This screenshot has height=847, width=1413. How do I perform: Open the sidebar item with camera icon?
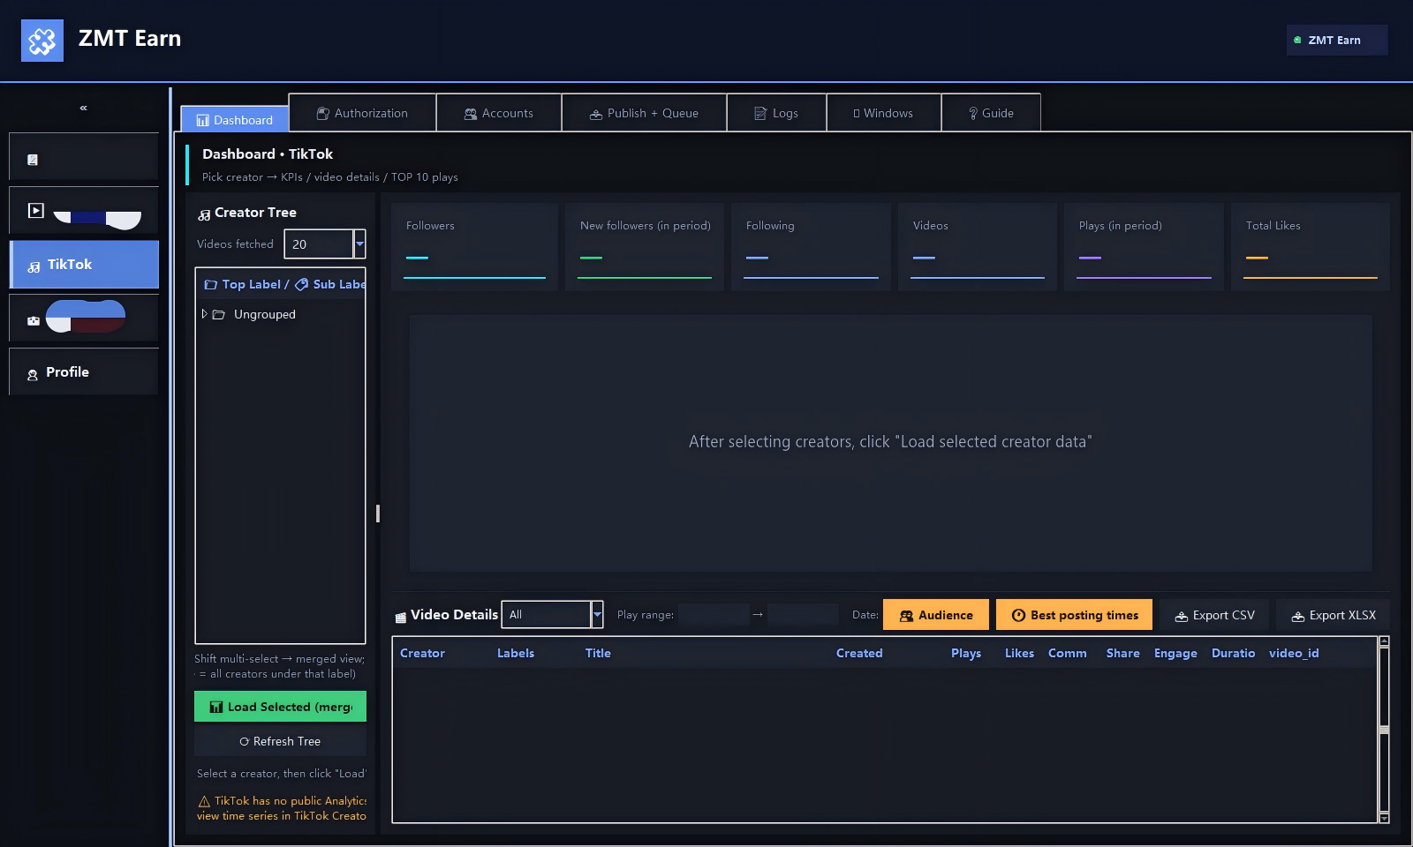pos(84,319)
